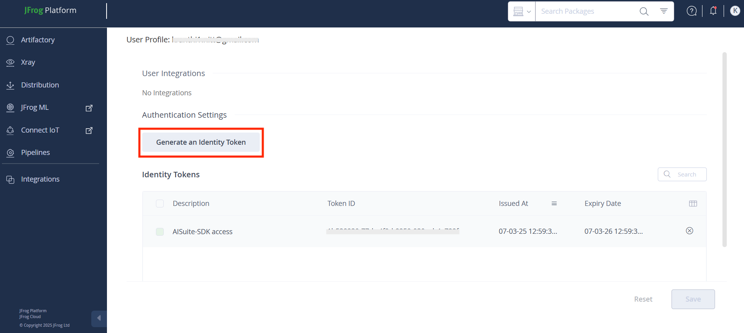The image size is (744, 333).
Task: Open the help question mark icon
Action: coord(692,11)
